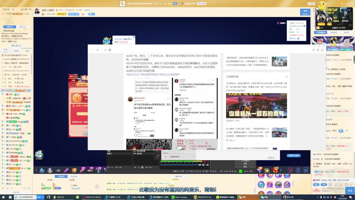
Task: Click the right chevron next to the gift icons
Action: click(x=281, y=170)
